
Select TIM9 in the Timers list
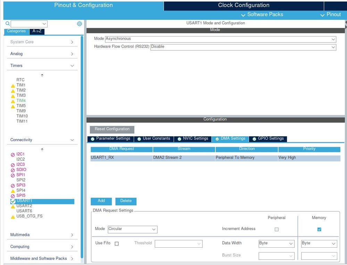(21, 111)
